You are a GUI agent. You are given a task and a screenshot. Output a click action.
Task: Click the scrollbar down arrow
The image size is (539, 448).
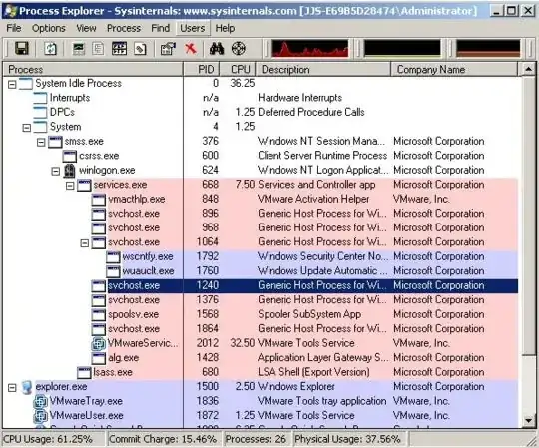(x=528, y=420)
